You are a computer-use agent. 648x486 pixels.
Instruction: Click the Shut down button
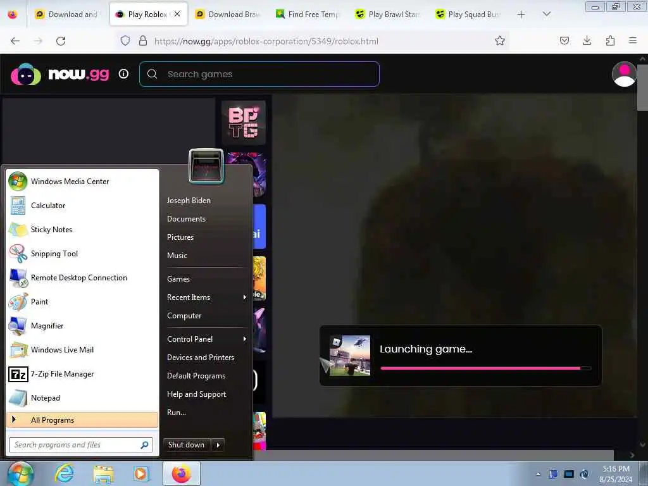click(187, 445)
